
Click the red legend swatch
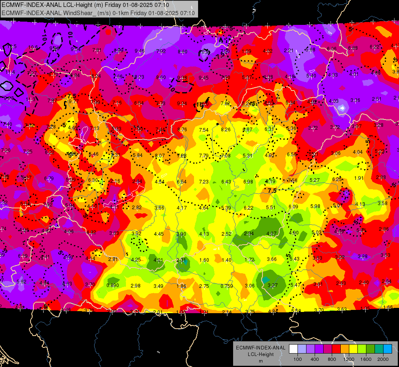(336, 349)
